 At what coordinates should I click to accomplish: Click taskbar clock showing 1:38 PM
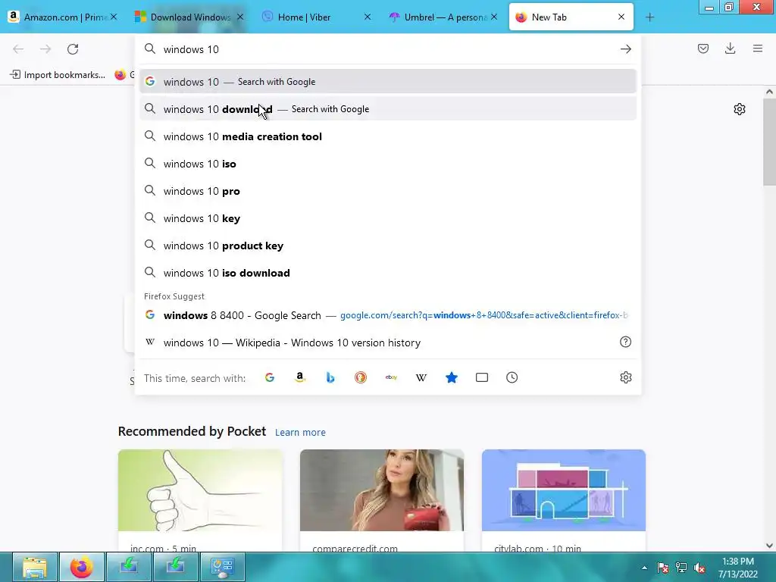click(x=738, y=568)
